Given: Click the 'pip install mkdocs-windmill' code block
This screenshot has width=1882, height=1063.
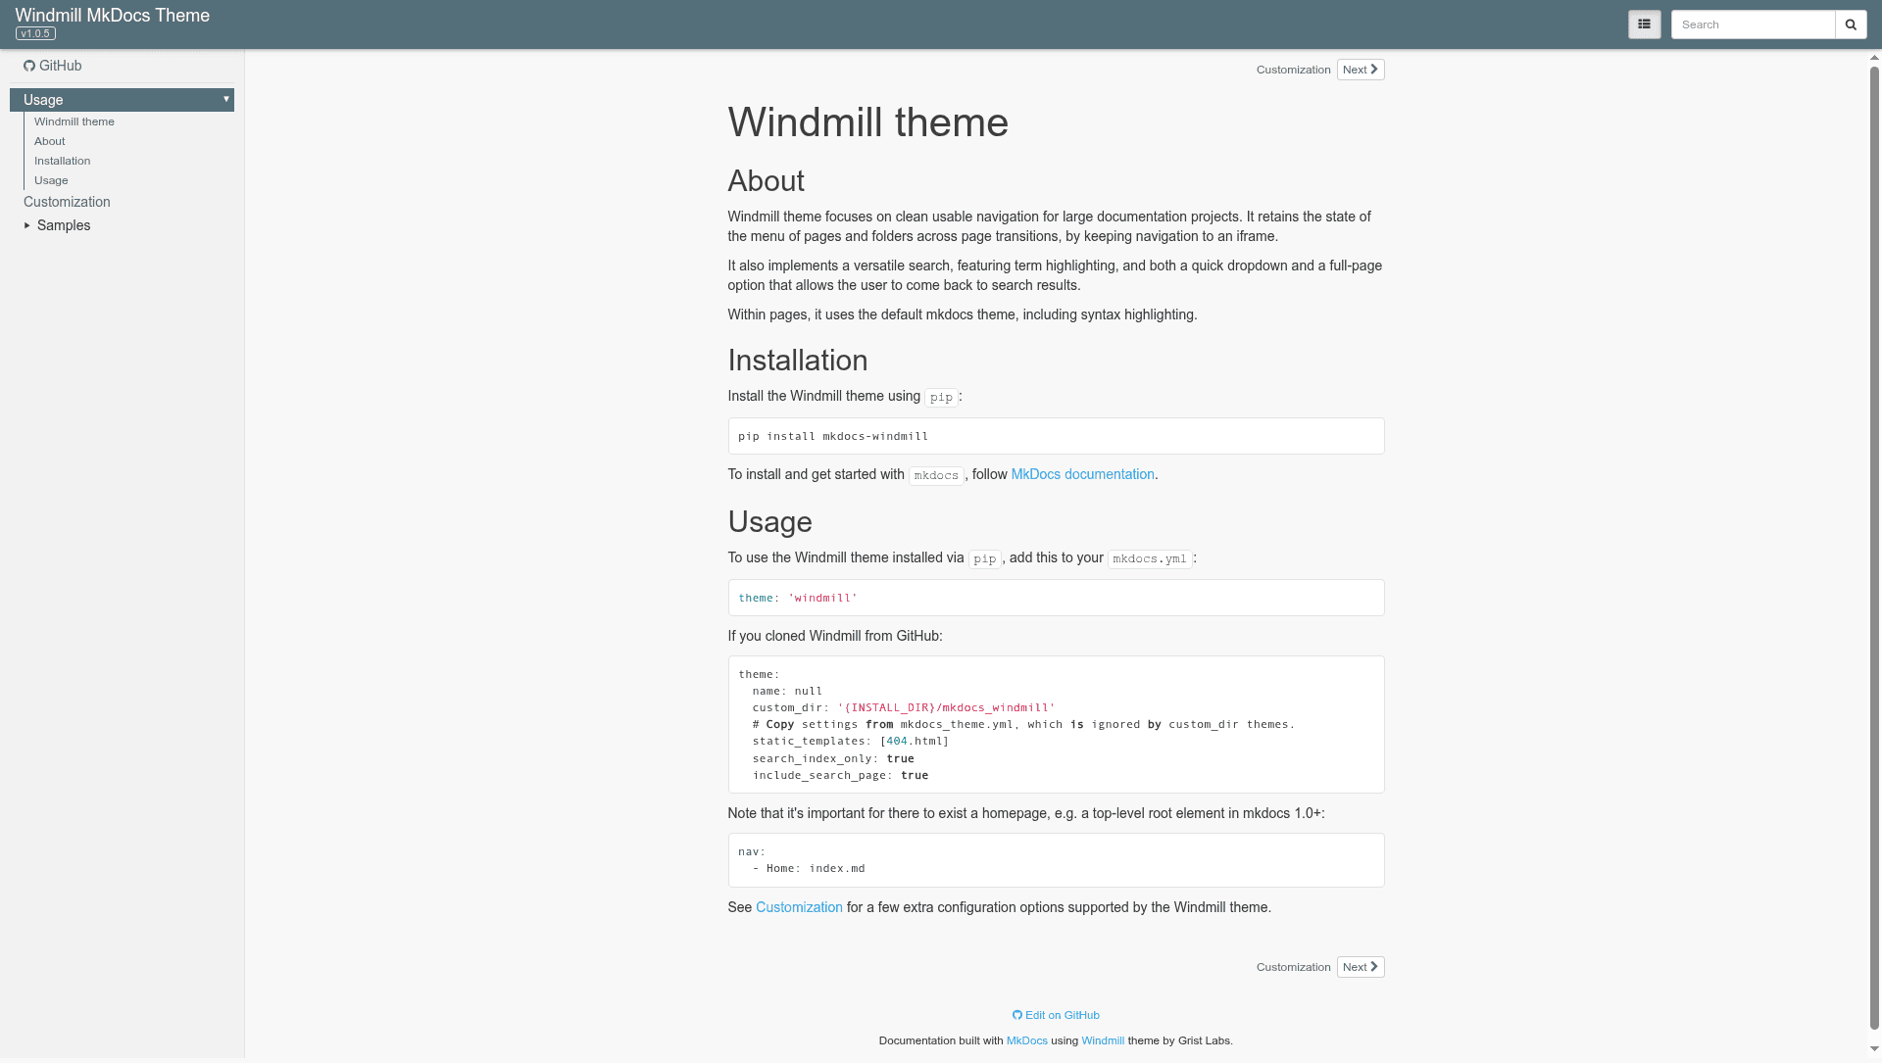Looking at the screenshot, I should click(1056, 436).
